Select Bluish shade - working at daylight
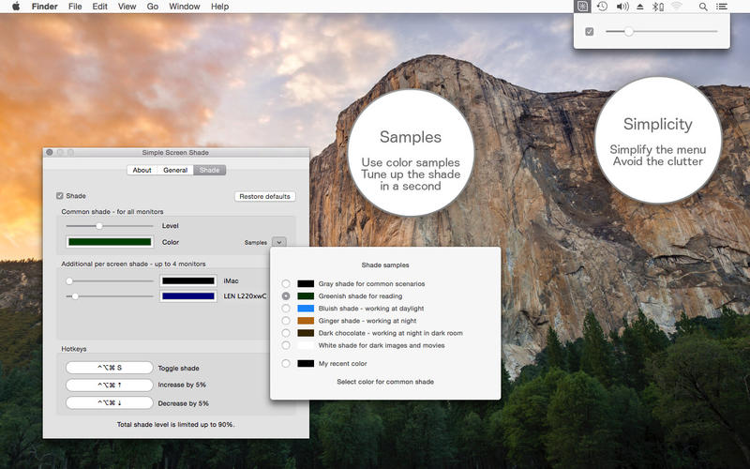750x469 pixels. tap(286, 309)
